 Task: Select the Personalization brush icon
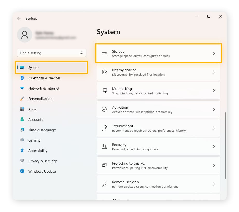22,98
